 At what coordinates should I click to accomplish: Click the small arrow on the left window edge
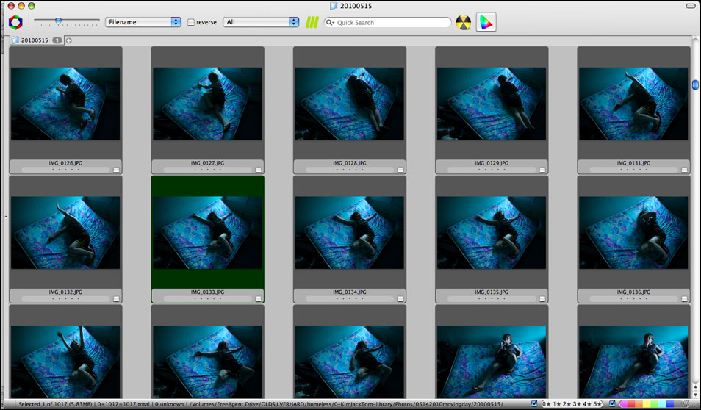click(x=6, y=217)
